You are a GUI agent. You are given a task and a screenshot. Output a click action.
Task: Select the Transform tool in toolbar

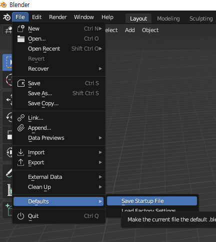coord(7,152)
